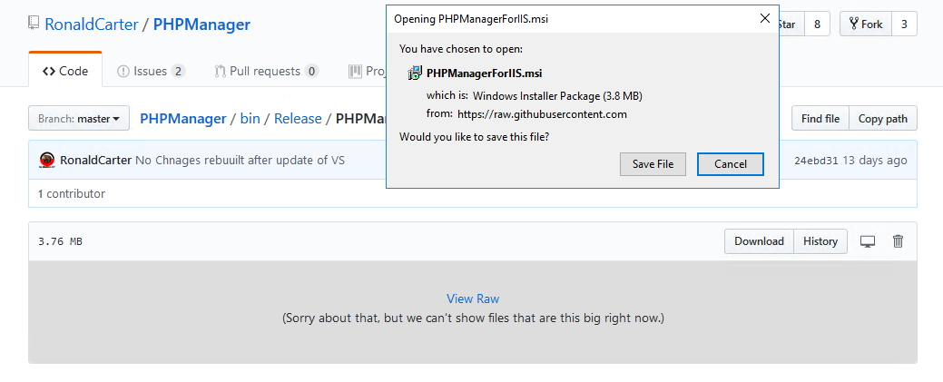Open the Branch: master dropdown

pos(79,119)
